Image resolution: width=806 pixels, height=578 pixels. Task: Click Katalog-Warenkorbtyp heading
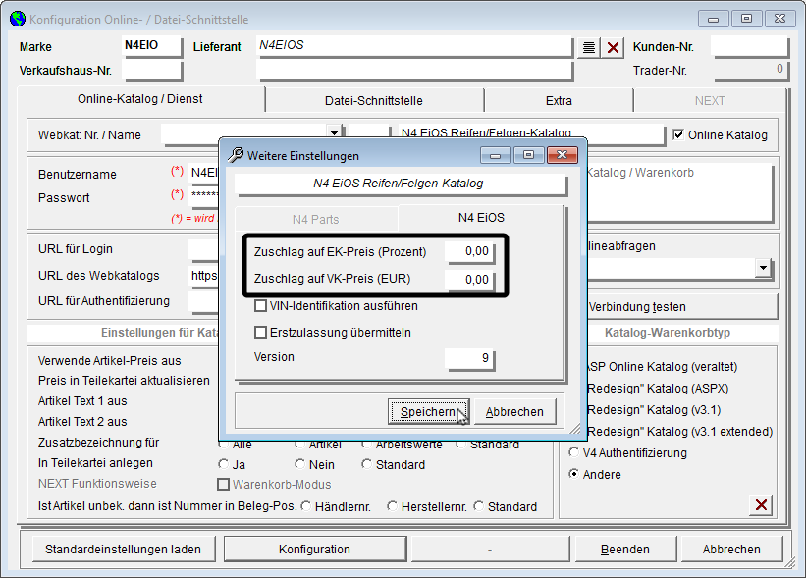668,333
